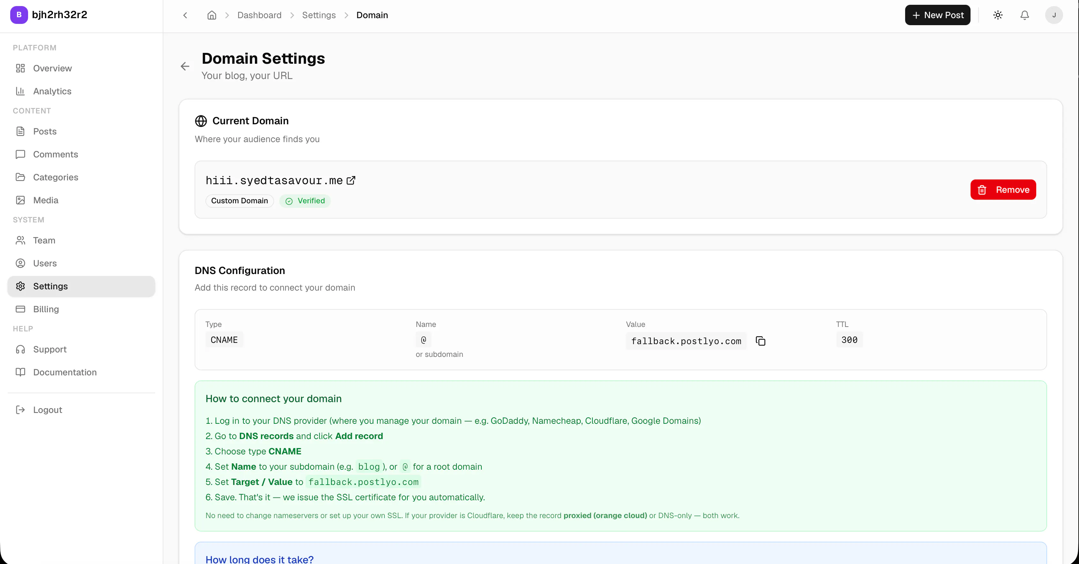Viewport: 1079px width, 564px height.
Task: Click the Users profile icon
Action: tap(20, 264)
